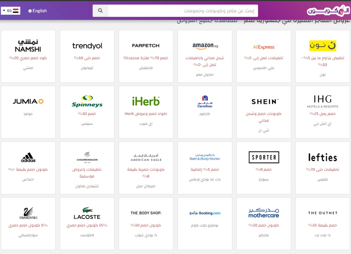Open the Sporter store logo
The width and height of the screenshot is (351, 254).
coord(264,157)
